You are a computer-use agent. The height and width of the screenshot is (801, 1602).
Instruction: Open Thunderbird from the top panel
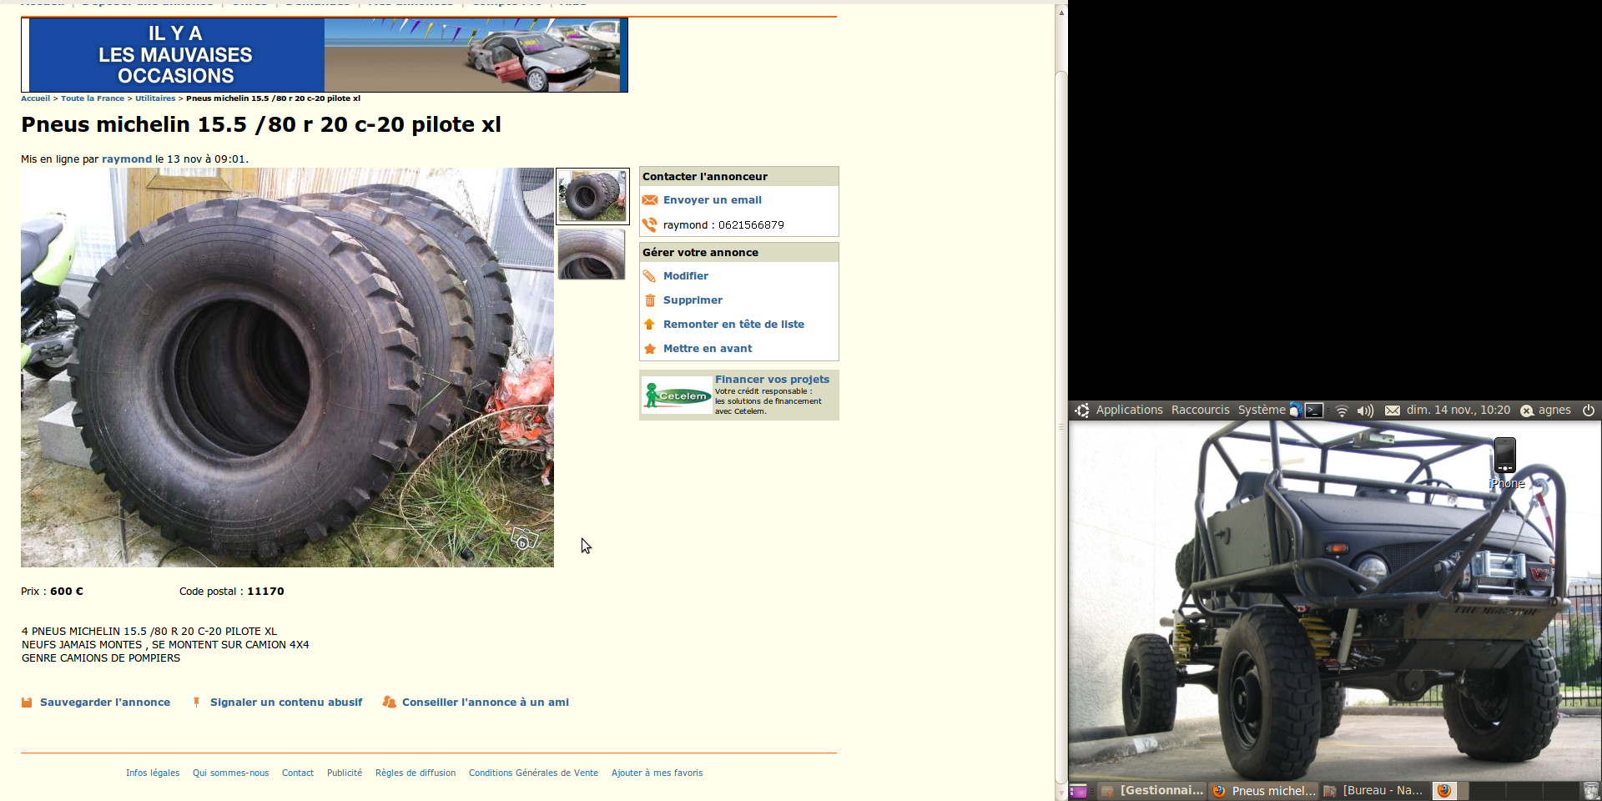[x=1295, y=411]
